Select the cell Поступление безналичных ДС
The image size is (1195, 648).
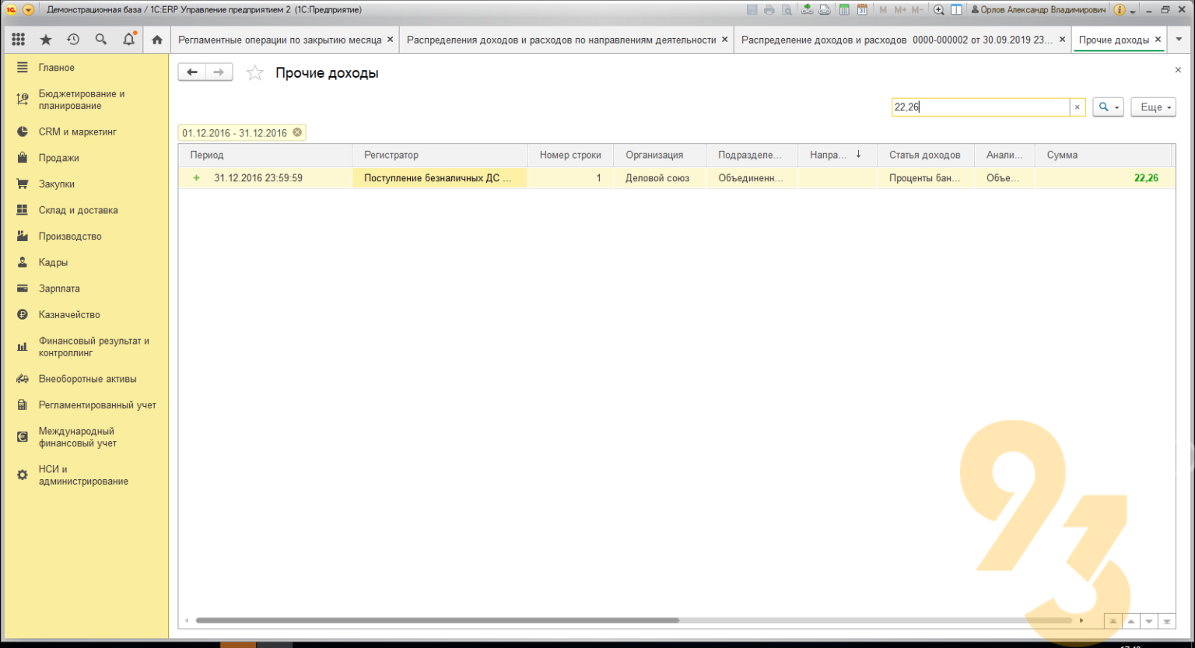click(x=440, y=178)
